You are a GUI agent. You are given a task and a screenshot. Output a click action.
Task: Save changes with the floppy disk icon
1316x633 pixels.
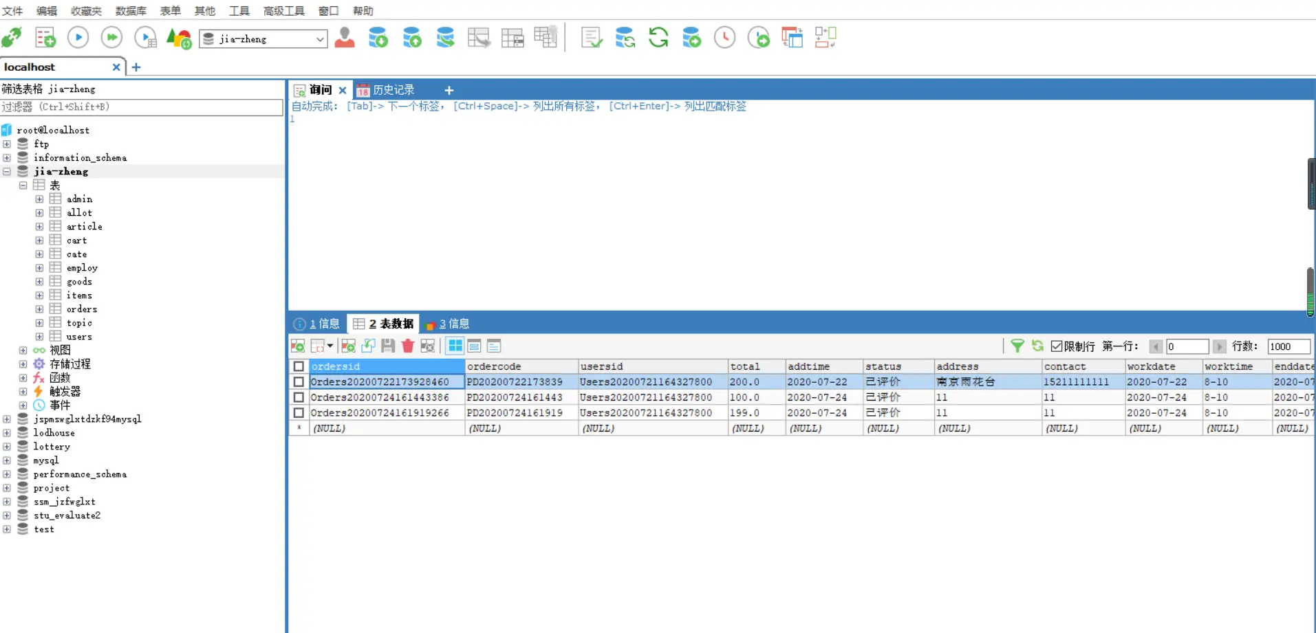click(388, 346)
